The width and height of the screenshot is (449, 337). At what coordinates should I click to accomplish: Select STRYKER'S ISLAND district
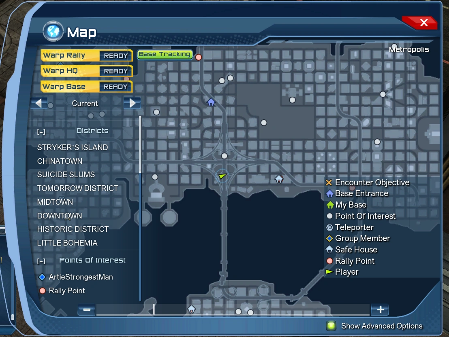pyautogui.click(x=73, y=148)
